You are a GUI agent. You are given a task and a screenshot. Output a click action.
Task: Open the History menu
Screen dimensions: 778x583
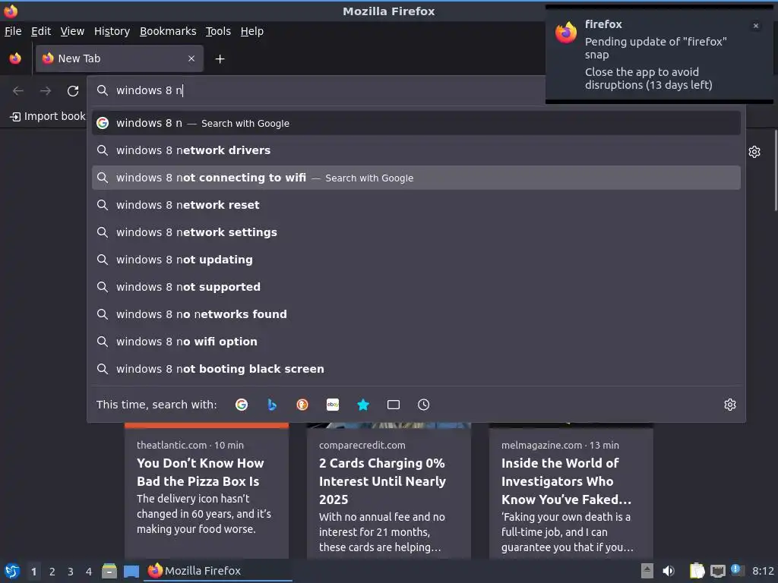pos(112,31)
